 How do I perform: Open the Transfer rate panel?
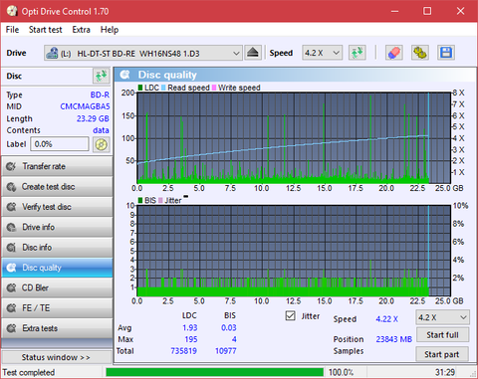click(x=57, y=166)
